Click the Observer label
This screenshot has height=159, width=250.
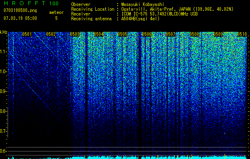tap(81, 4)
